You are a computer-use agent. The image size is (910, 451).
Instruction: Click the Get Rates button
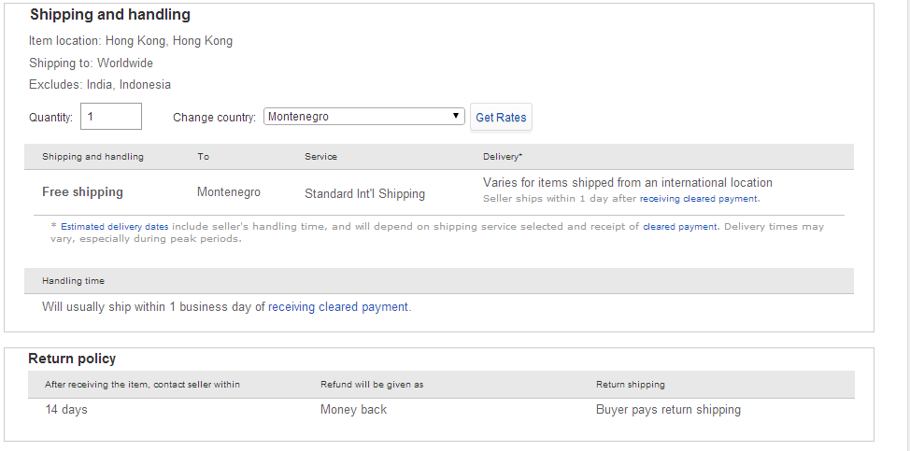tap(501, 118)
